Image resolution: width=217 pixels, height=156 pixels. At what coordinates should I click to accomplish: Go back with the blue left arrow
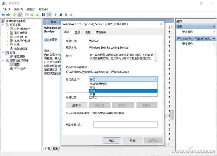coord(3,15)
